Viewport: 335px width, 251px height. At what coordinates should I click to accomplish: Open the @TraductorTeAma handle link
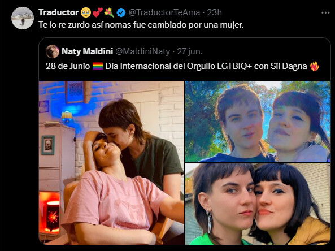click(x=164, y=12)
